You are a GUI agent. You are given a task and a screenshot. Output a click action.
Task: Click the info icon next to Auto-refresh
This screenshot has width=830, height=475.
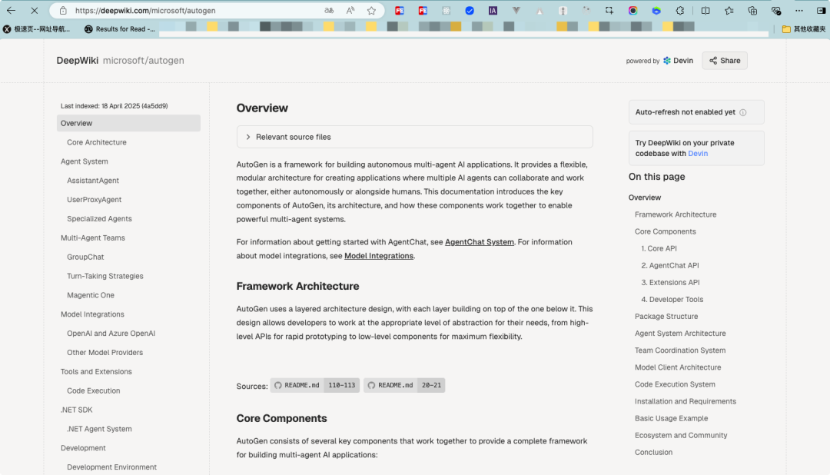pos(742,112)
